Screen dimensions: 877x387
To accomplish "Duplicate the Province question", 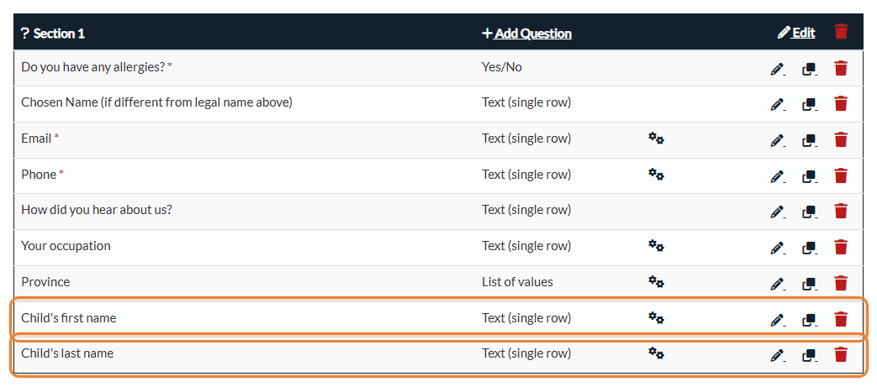I will coord(809,284).
